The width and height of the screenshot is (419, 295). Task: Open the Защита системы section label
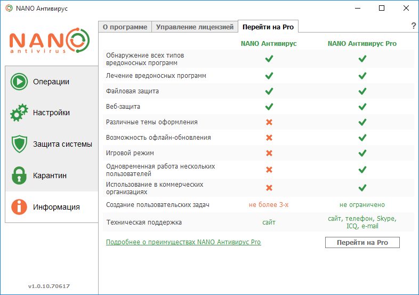pyautogui.click(x=62, y=144)
